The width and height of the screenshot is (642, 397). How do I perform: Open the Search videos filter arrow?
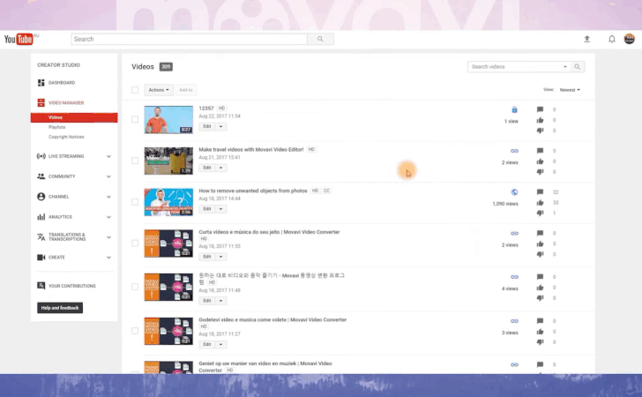click(x=565, y=67)
